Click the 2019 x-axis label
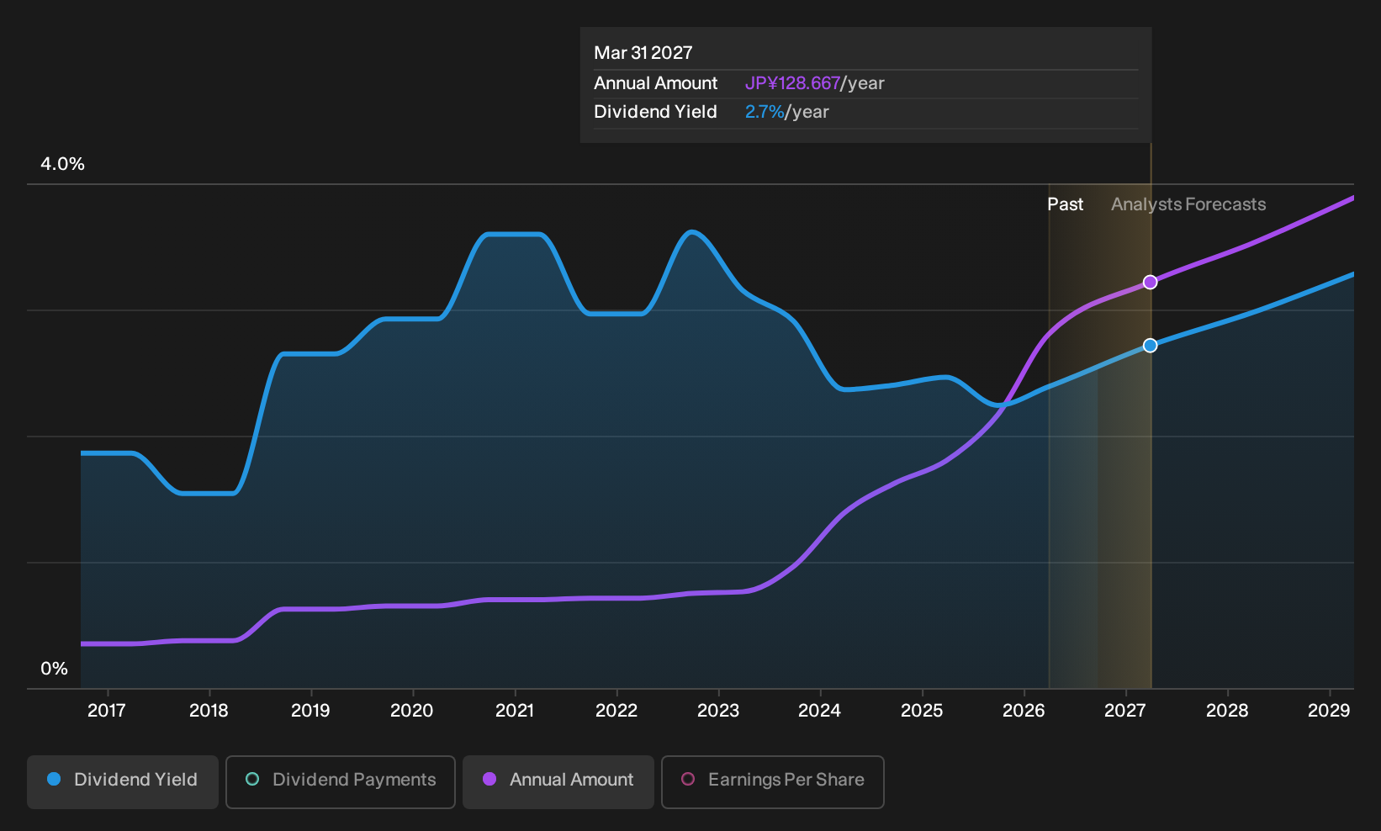Image resolution: width=1381 pixels, height=831 pixels. (x=310, y=711)
